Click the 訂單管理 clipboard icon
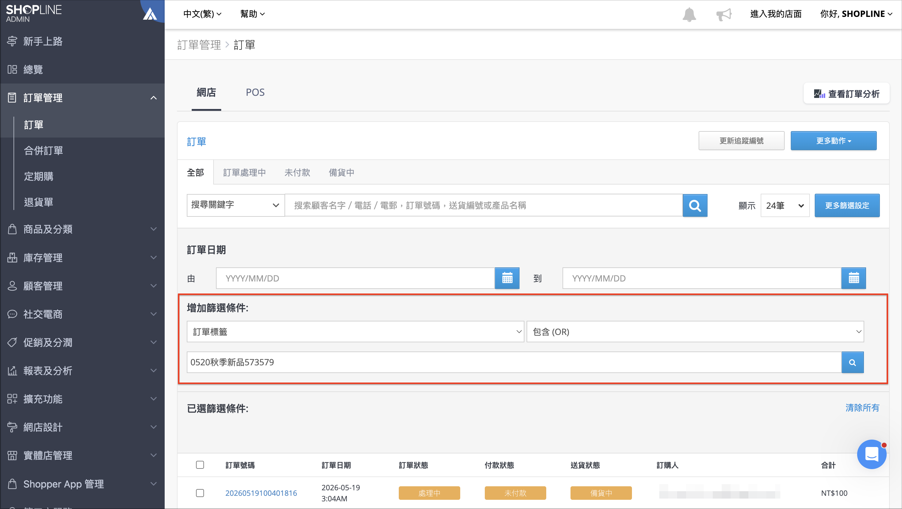Screen dimensions: 902x509 tap(12, 98)
